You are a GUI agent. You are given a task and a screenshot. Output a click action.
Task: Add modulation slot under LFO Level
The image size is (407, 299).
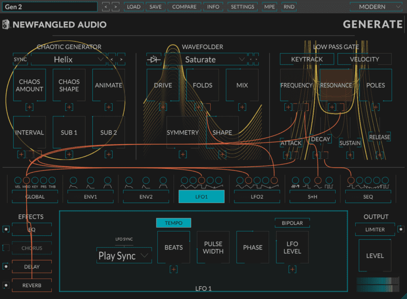click(292, 270)
